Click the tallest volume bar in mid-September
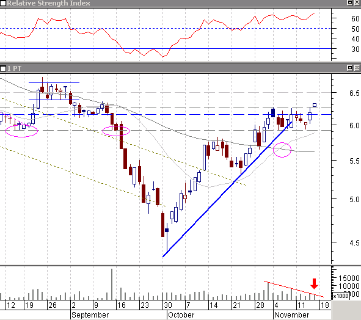 click(x=112, y=284)
